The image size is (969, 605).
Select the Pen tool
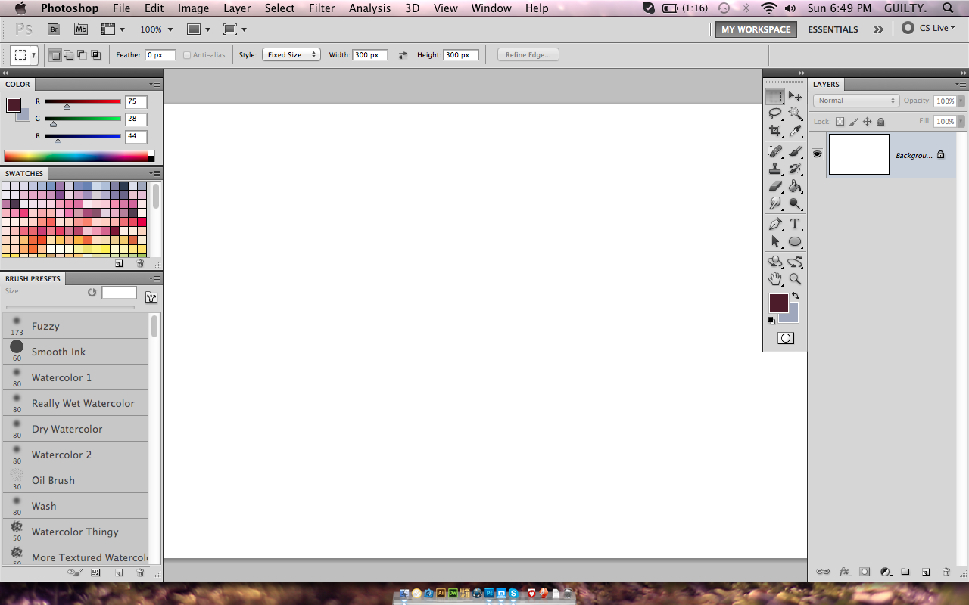[x=775, y=224]
